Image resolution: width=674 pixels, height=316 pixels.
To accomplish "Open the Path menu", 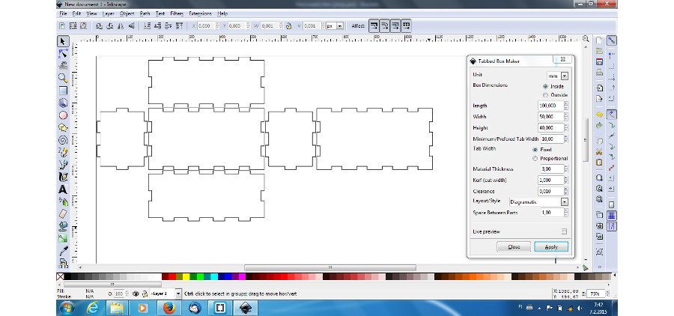I will (x=145, y=13).
